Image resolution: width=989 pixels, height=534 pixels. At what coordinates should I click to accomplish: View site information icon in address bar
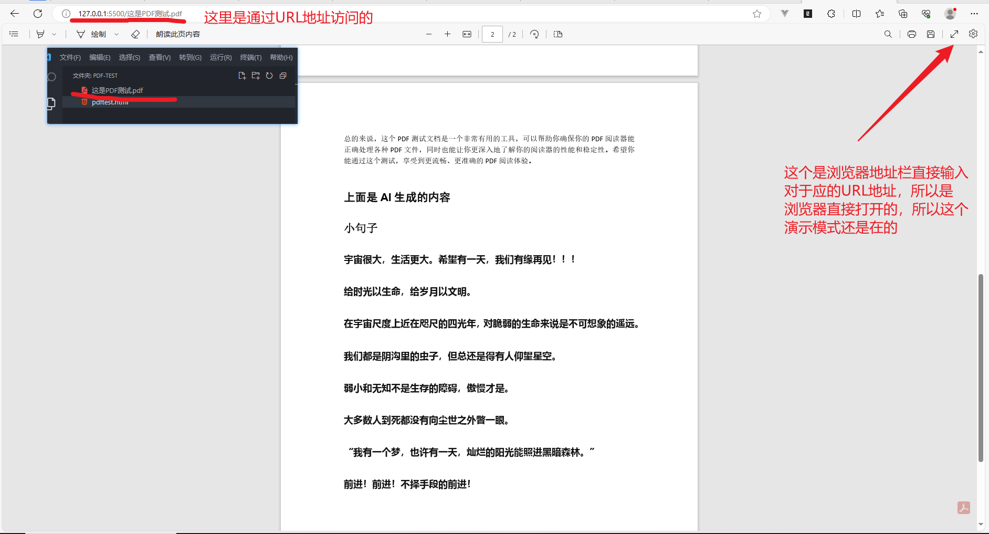[x=66, y=14]
